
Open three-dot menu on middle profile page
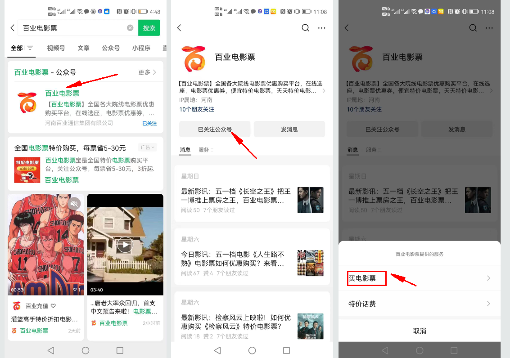(322, 28)
